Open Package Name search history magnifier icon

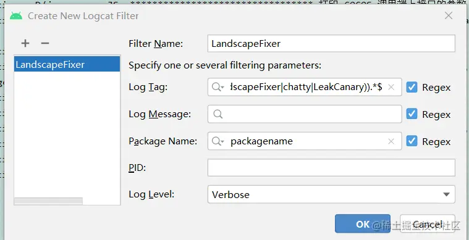point(218,141)
